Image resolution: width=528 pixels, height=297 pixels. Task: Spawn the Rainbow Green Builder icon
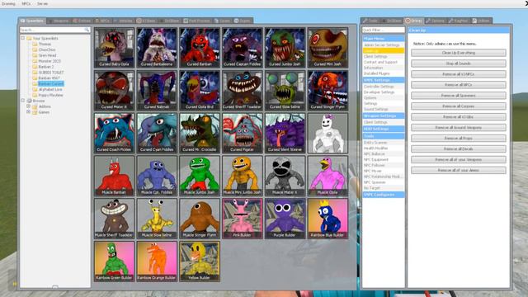tap(114, 262)
